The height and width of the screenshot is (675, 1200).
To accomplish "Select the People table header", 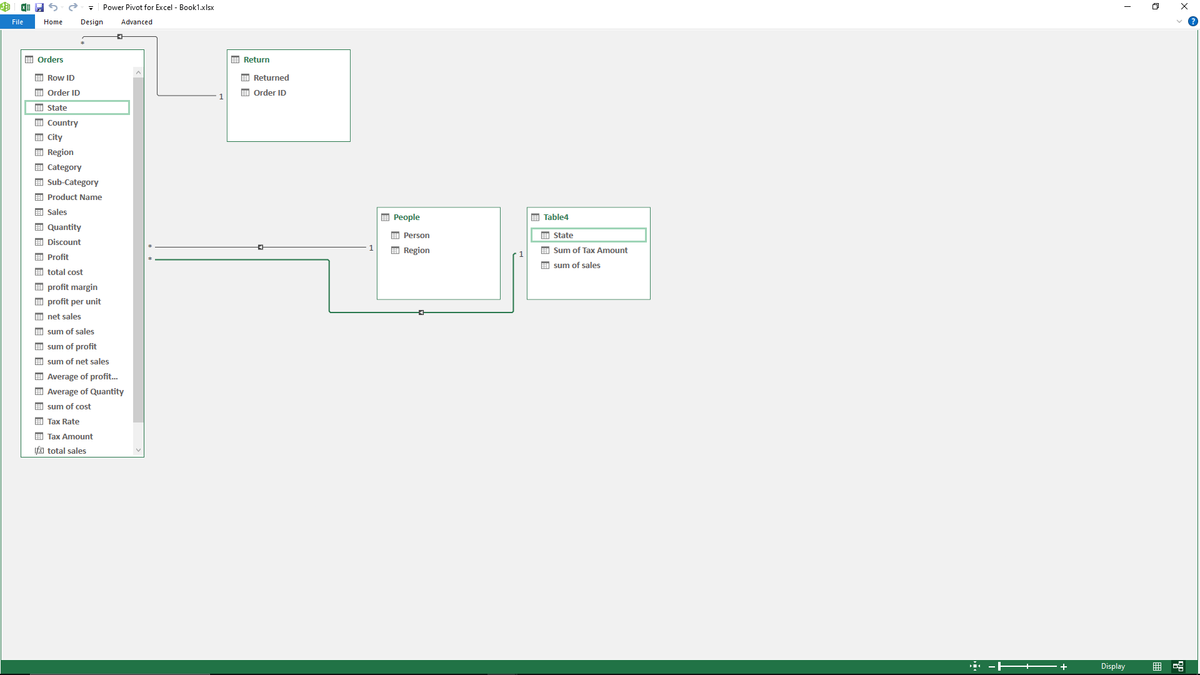I will point(406,217).
